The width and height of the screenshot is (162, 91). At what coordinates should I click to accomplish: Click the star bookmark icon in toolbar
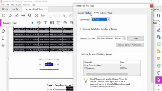(x=10, y=15)
